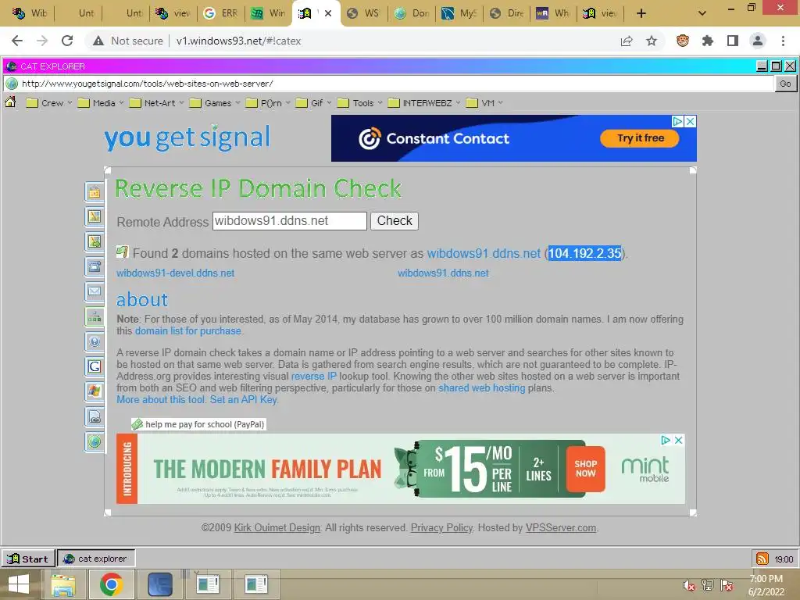Switch to the 'ERR' Google tab

coord(221,13)
